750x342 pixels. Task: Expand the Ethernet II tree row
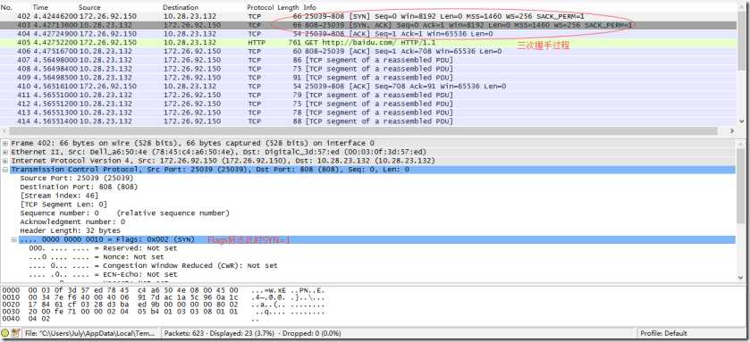pyautogui.click(x=5, y=152)
